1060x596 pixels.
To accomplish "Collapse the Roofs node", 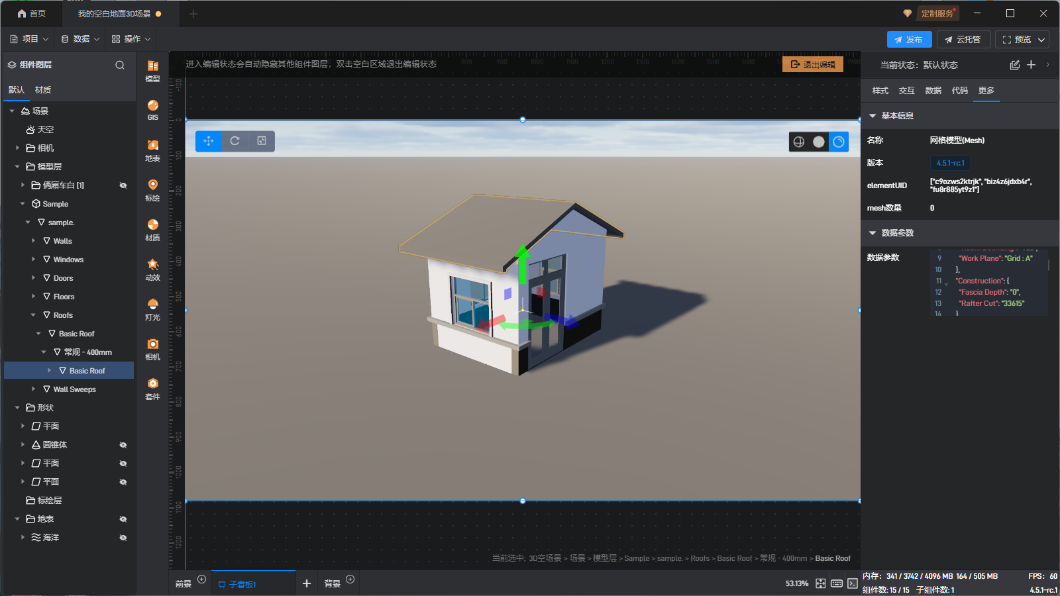I will (33, 315).
